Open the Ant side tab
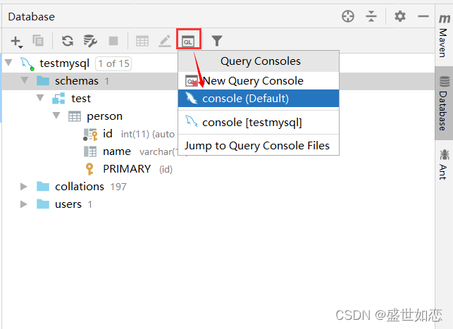 (444, 164)
